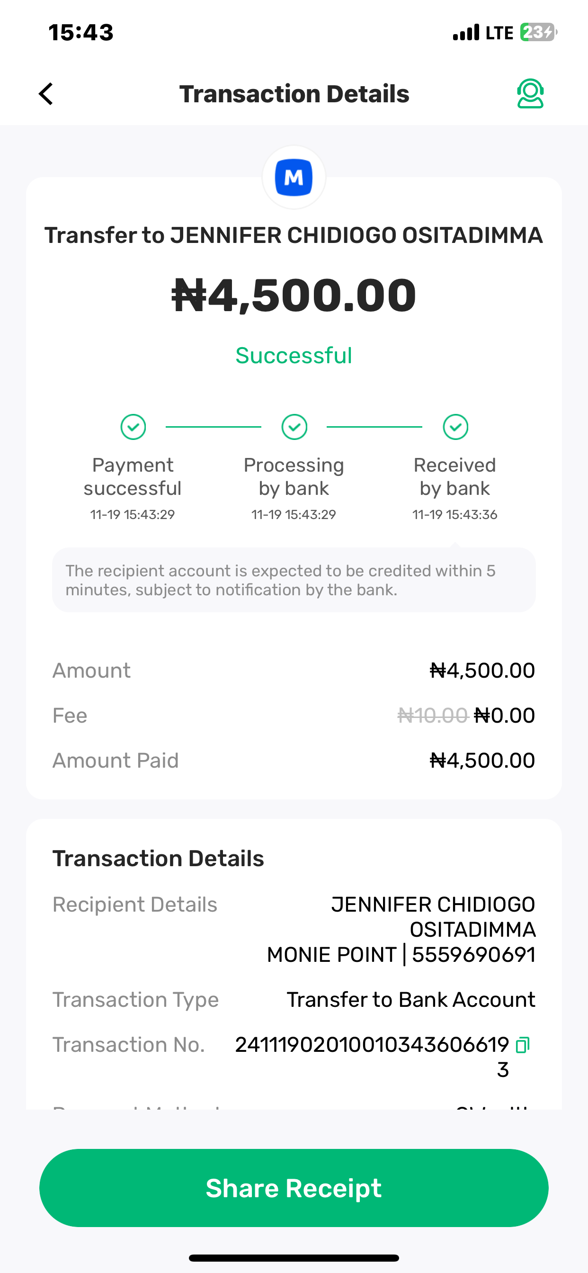Tap the green Successful status text

pyautogui.click(x=294, y=356)
